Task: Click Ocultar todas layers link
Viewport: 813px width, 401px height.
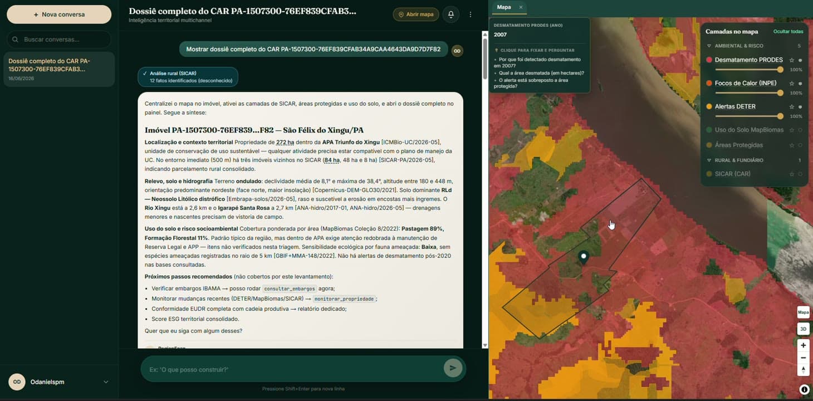Action: tap(788, 32)
